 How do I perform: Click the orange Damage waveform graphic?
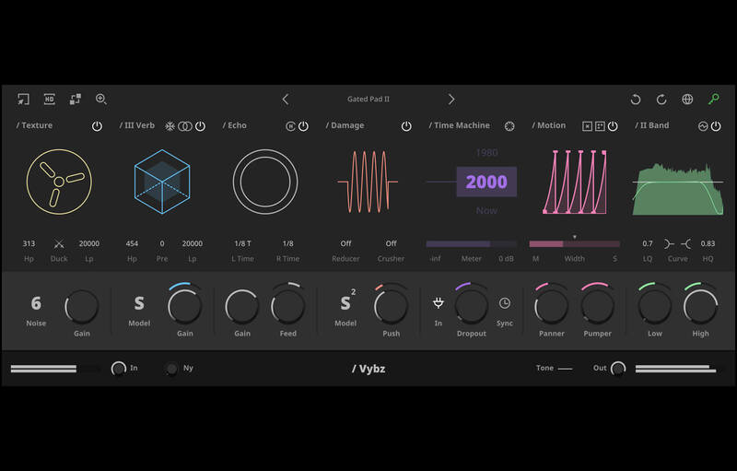click(x=368, y=182)
